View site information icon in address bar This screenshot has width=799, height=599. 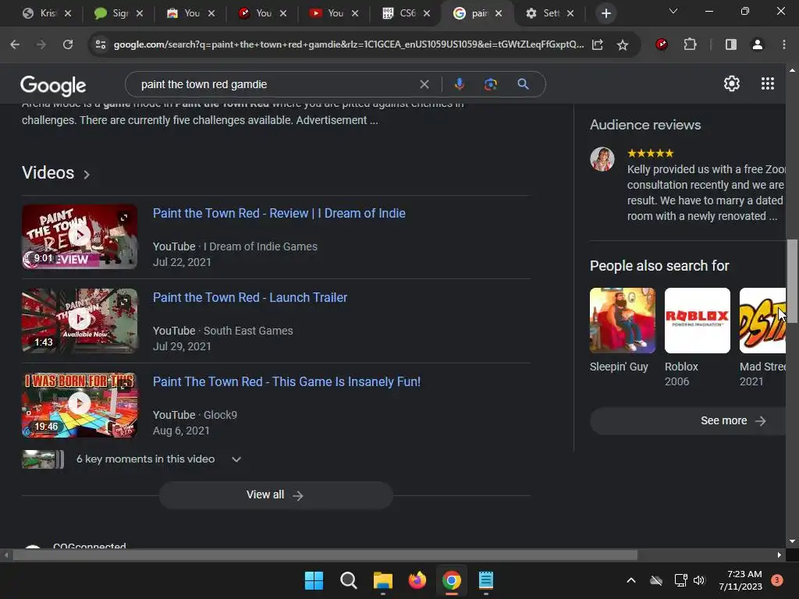click(101, 44)
